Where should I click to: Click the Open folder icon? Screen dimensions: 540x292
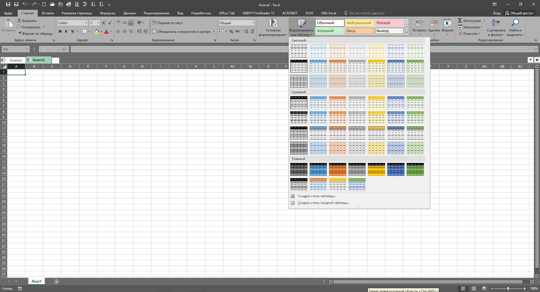click(52, 4)
